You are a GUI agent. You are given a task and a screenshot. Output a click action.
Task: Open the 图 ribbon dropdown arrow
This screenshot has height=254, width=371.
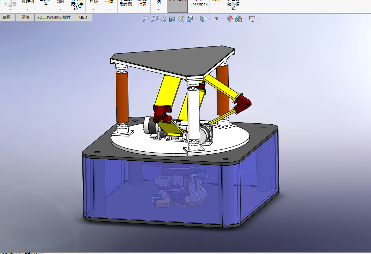click(x=158, y=9)
